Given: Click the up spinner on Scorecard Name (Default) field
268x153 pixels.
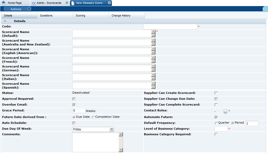Looking at the screenshot, I should [153, 32].
